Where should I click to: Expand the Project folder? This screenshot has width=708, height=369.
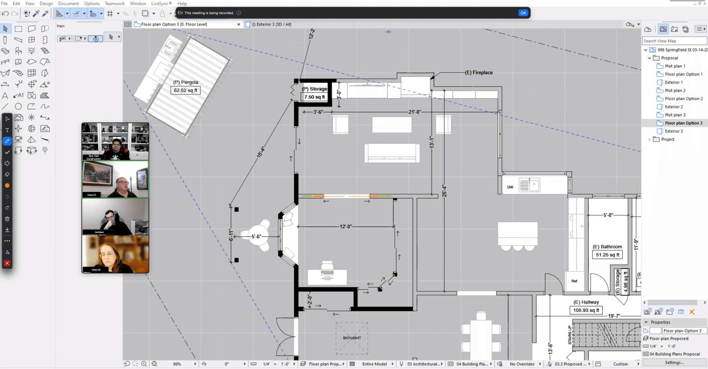(x=649, y=139)
